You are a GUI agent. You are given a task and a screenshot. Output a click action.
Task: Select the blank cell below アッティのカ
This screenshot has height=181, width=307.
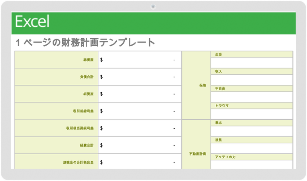(x=252, y=165)
